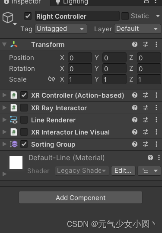
Task: Open the Transform help reference icon
Action: coord(135,44)
